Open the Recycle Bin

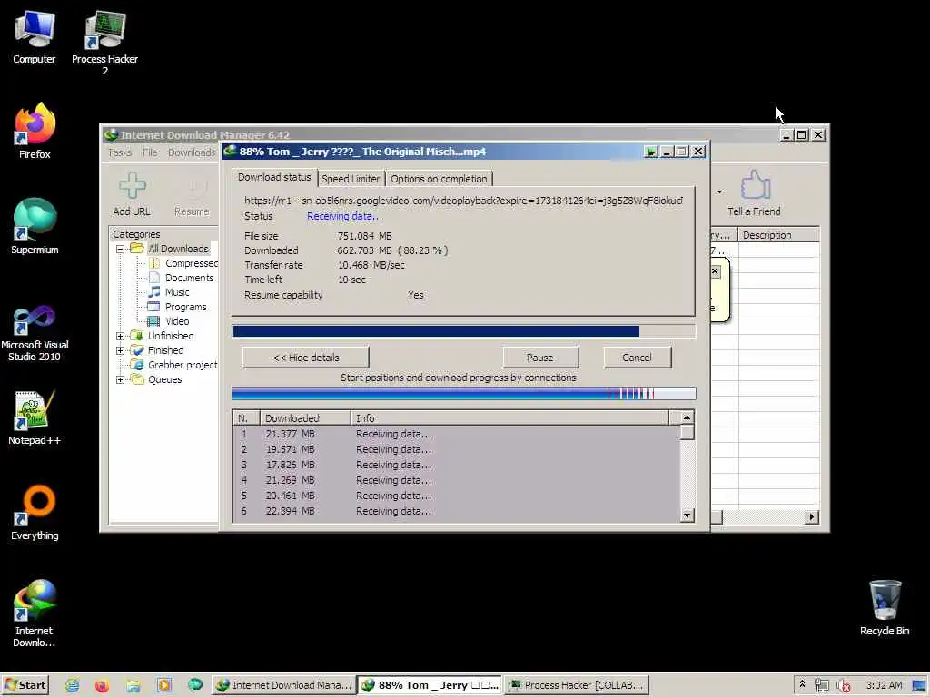coord(885,608)
